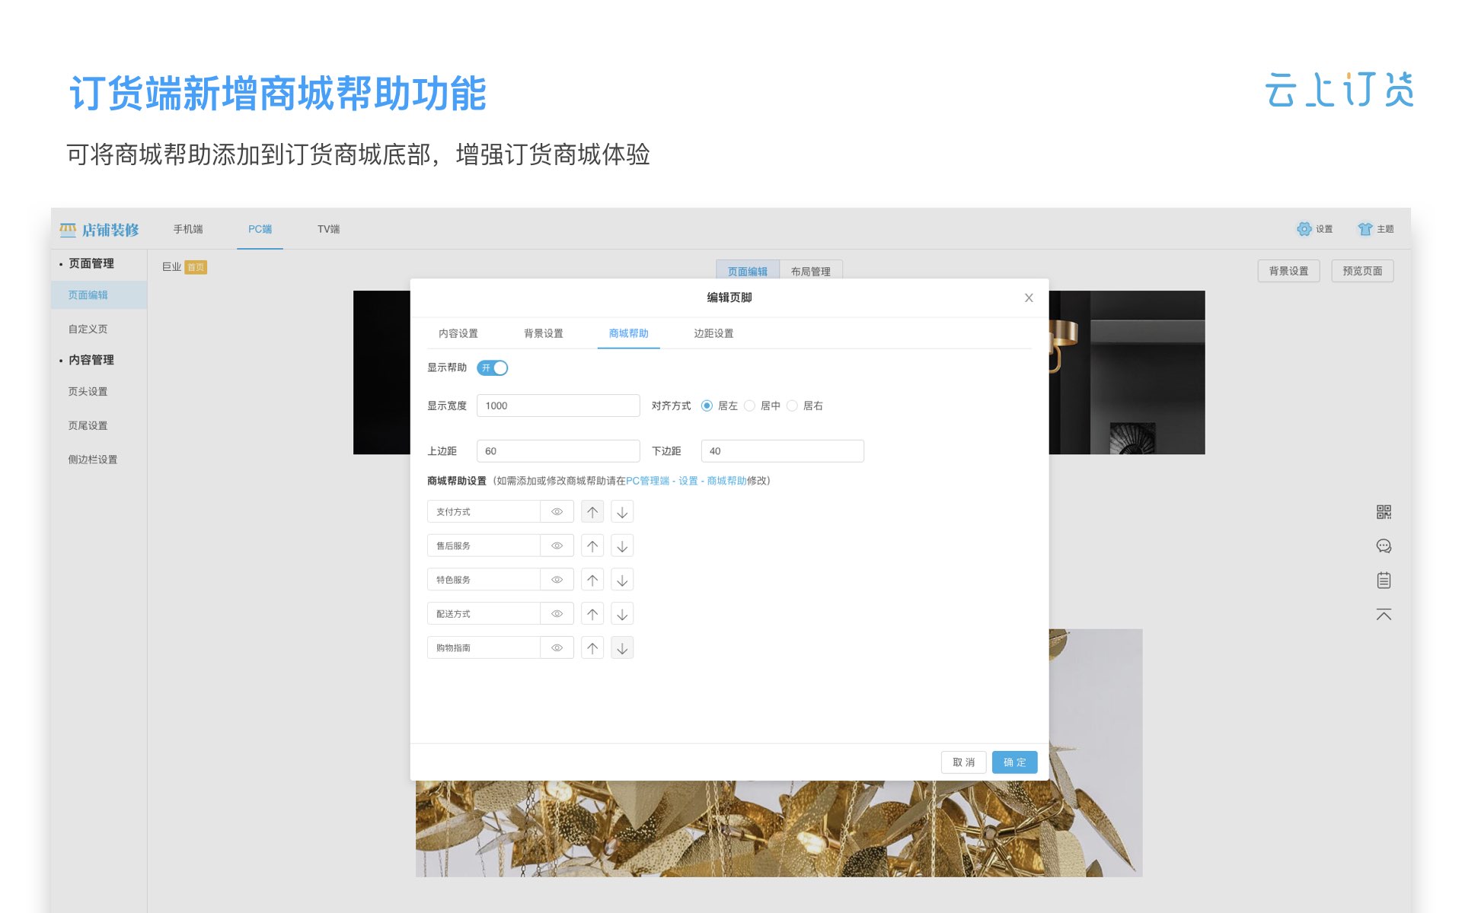Open the chat bubble icon on right sidebar
Screen dimensions: 1462x913
point(1384,546)
